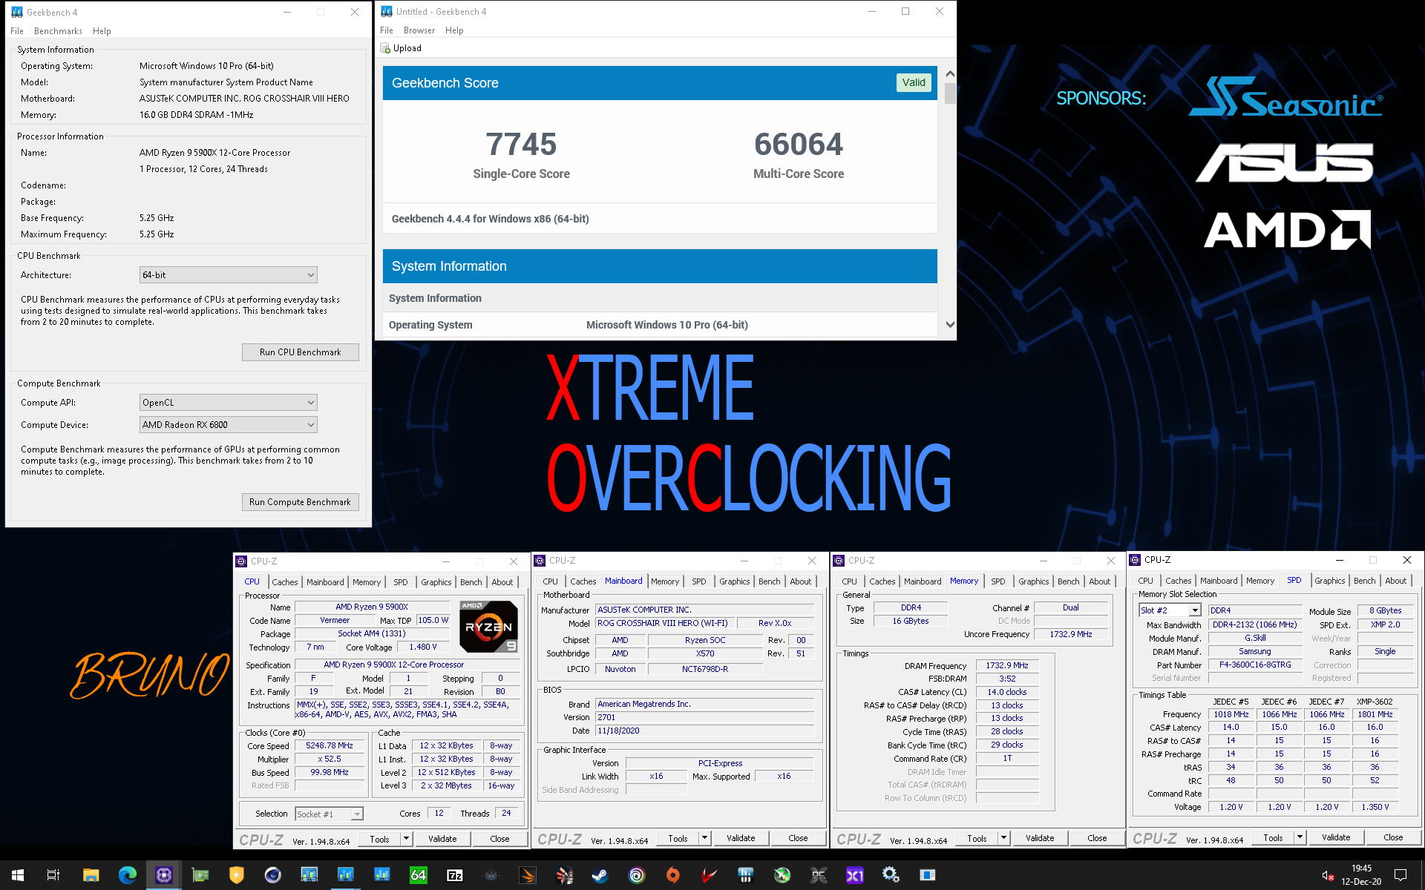Open the Compute Device AMD Radeon RX 6800 dropdown
The height and width of the screenshot is (890, 1425).
tap(229, 425)
